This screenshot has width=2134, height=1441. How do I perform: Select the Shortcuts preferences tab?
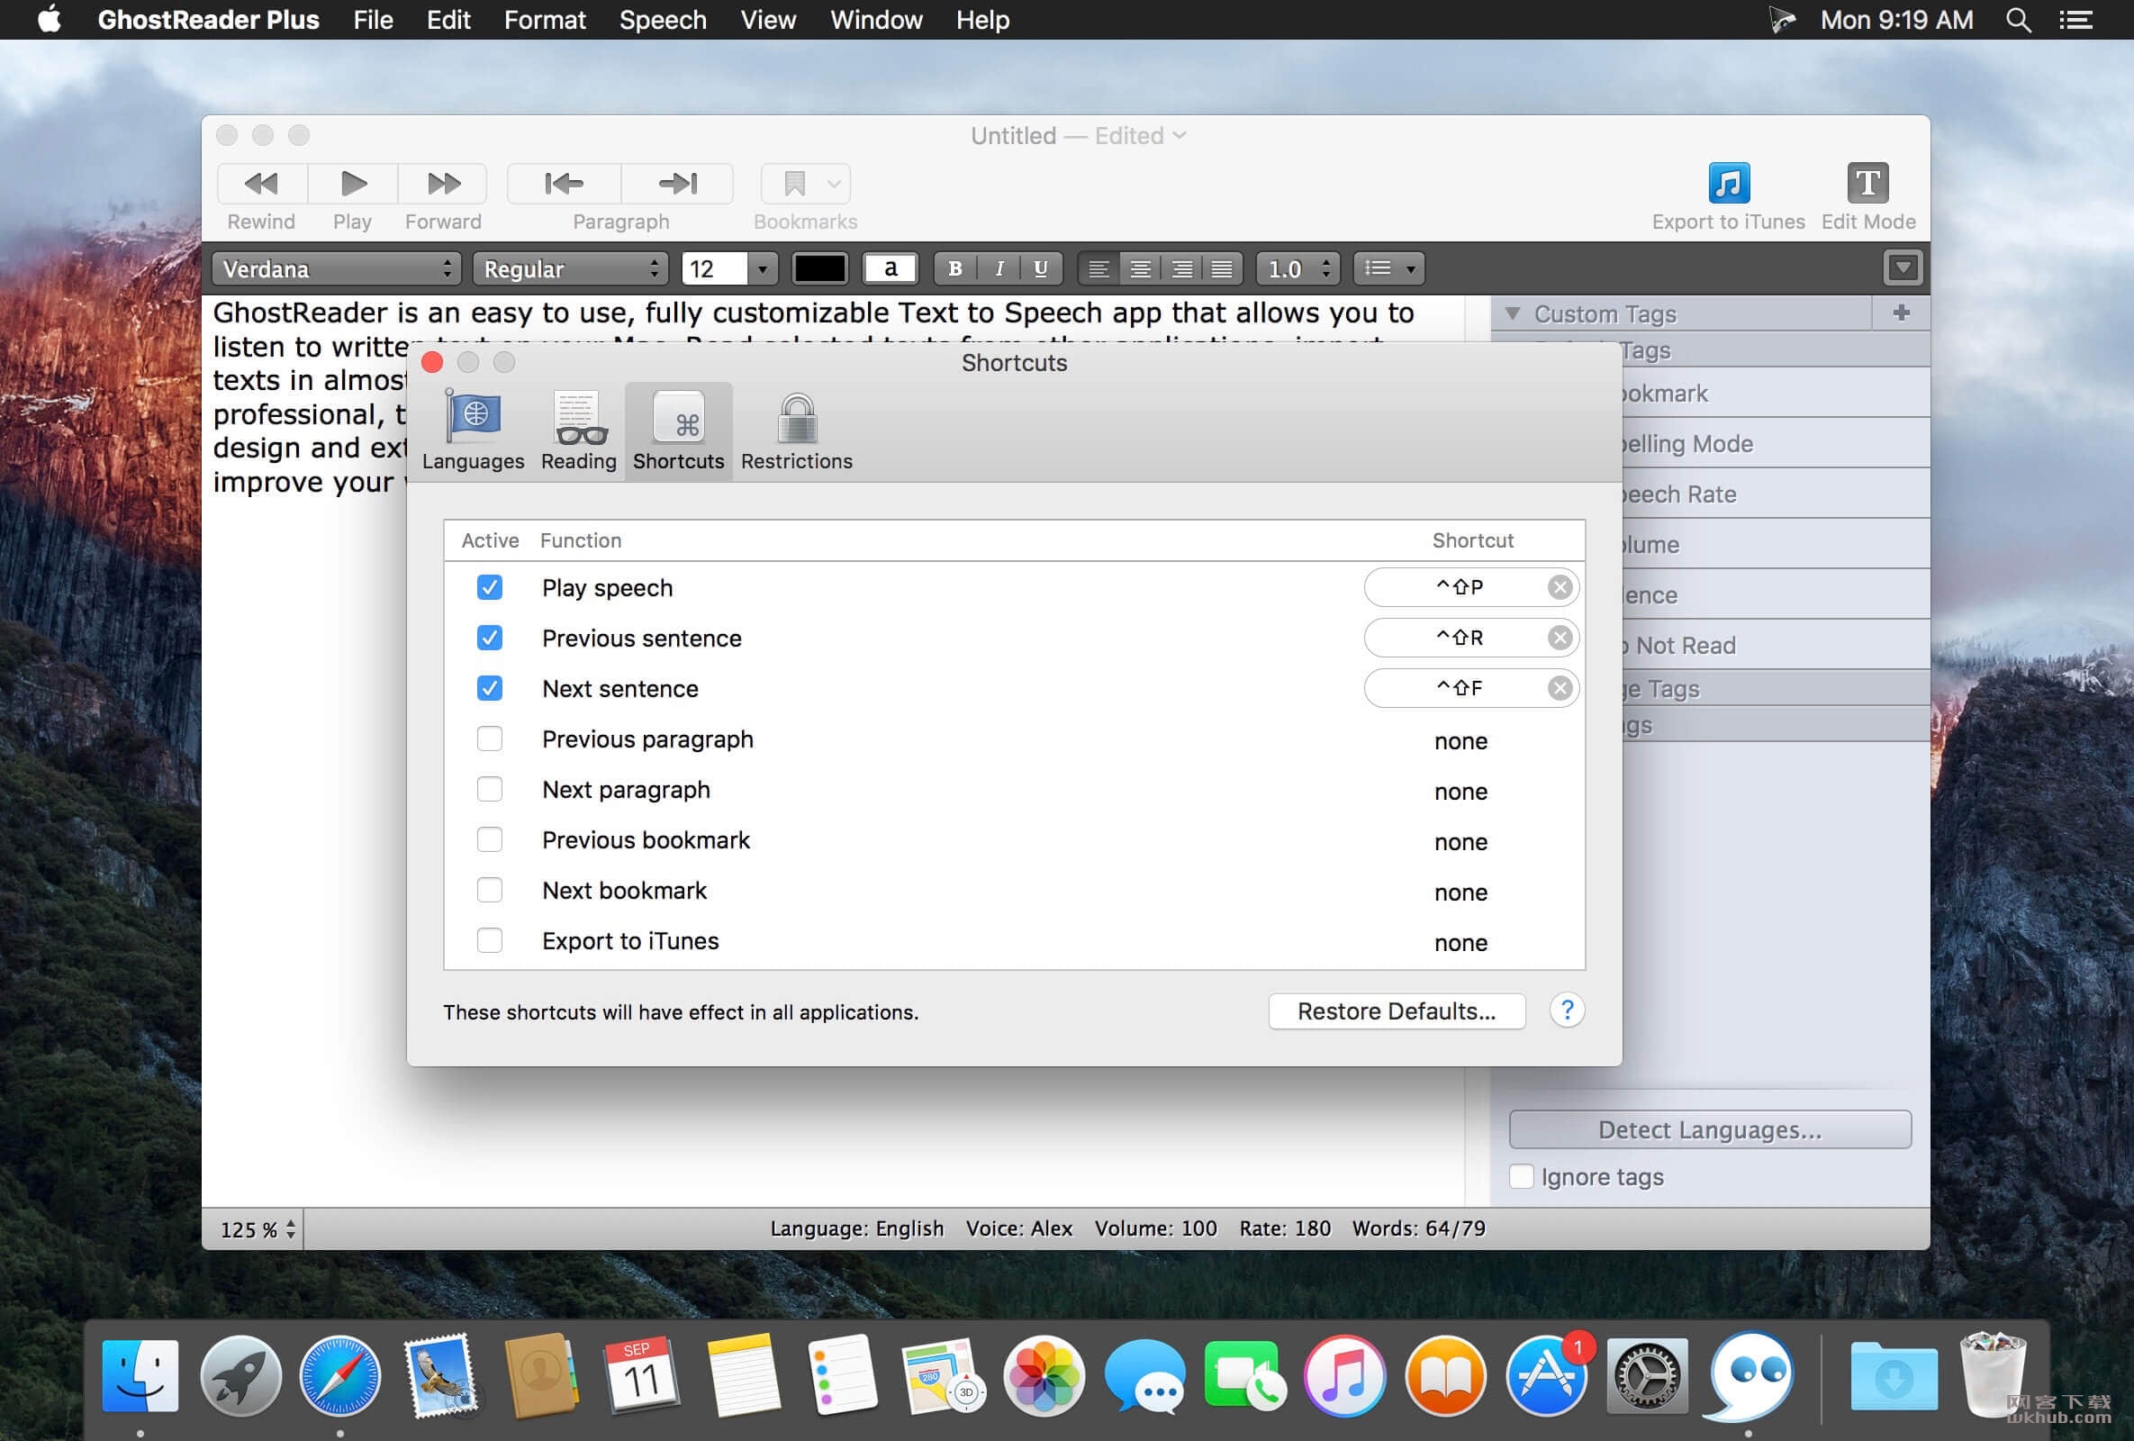[679, 430]
